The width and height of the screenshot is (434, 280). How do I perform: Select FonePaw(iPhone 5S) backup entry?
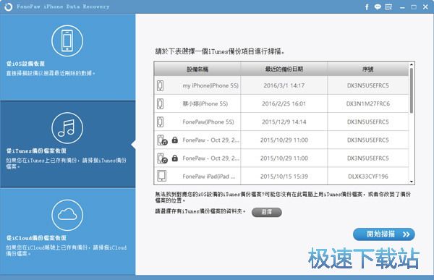pos(281,122)
